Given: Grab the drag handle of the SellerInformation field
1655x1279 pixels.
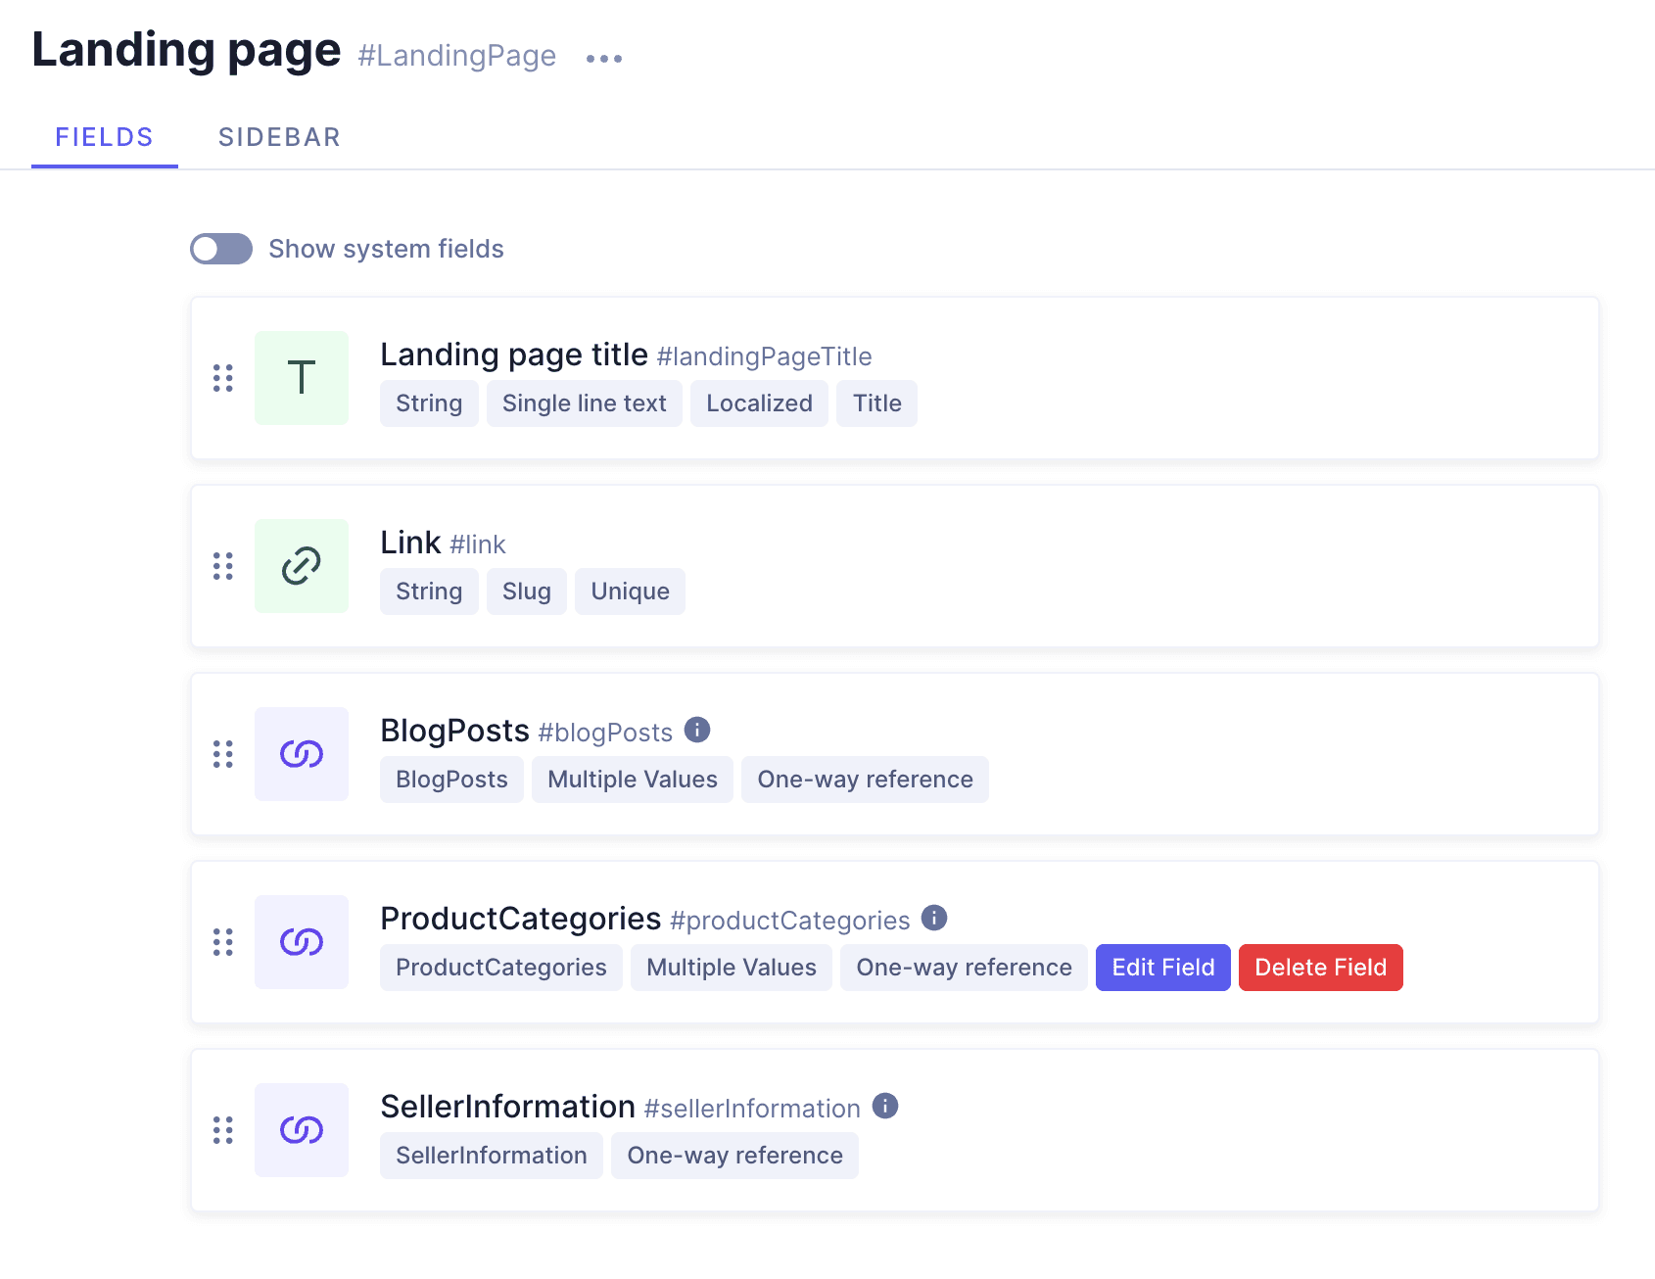Looking at the screenshot, I should click(222, 1129).
